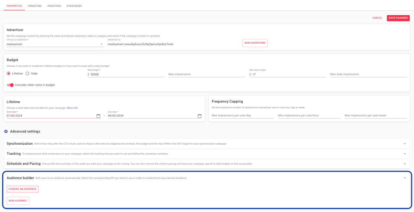The width and height of the screenshot is (414, 212).
Task: Click the Start date calendar icon
Action: (x=98, y=116)
